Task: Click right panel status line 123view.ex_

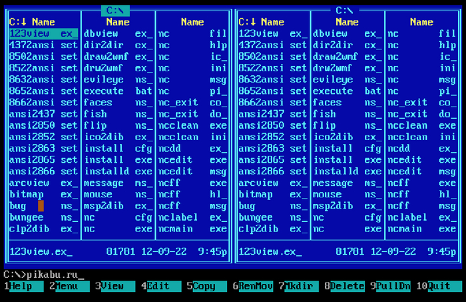Action: (348, 252)
